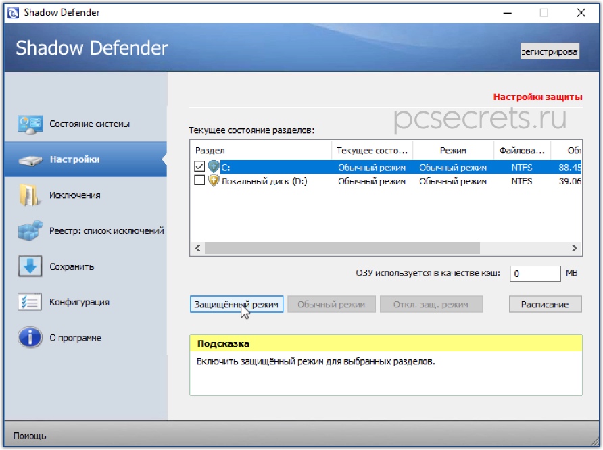Click the О программе info icon

pyautogui.click(x=30, y=337)
